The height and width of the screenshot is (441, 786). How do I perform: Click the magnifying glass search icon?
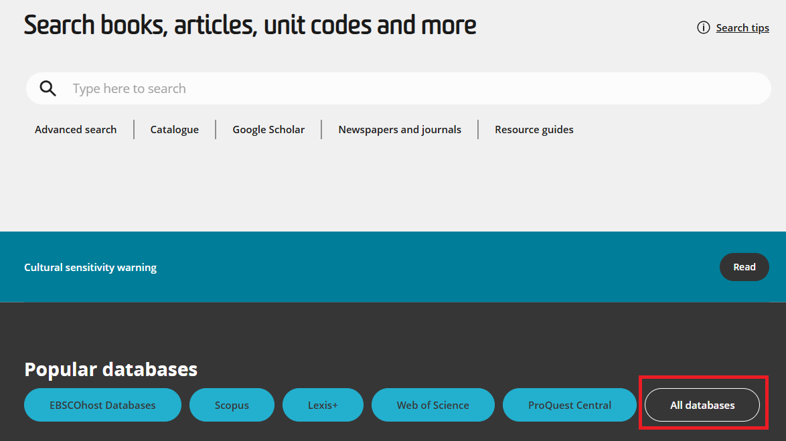(x=48, y=88)
